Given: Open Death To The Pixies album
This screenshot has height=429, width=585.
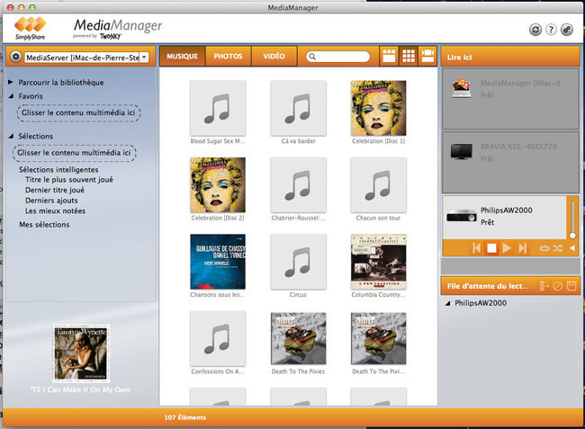Looking at the screenshot, I should [x=299, y=338].
